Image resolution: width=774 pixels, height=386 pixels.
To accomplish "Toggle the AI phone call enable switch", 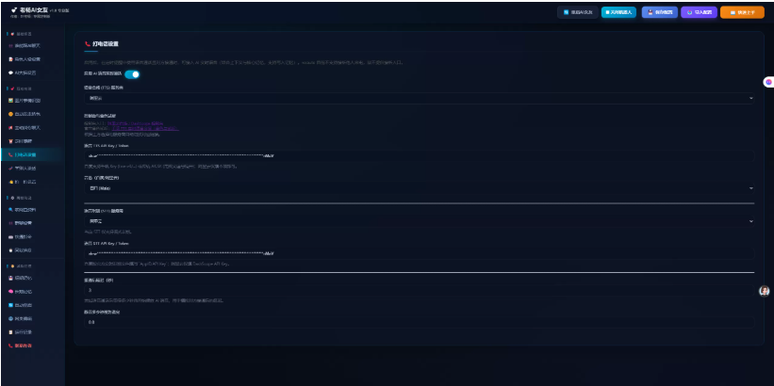I will point(132,74).
